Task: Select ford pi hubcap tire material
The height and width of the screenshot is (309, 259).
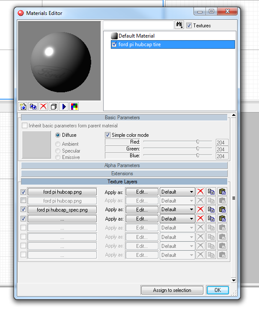Action: pyautogui.click(x=140, y=44)
